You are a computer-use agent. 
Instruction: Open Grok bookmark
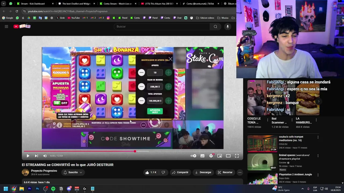[x=60, y=18]
